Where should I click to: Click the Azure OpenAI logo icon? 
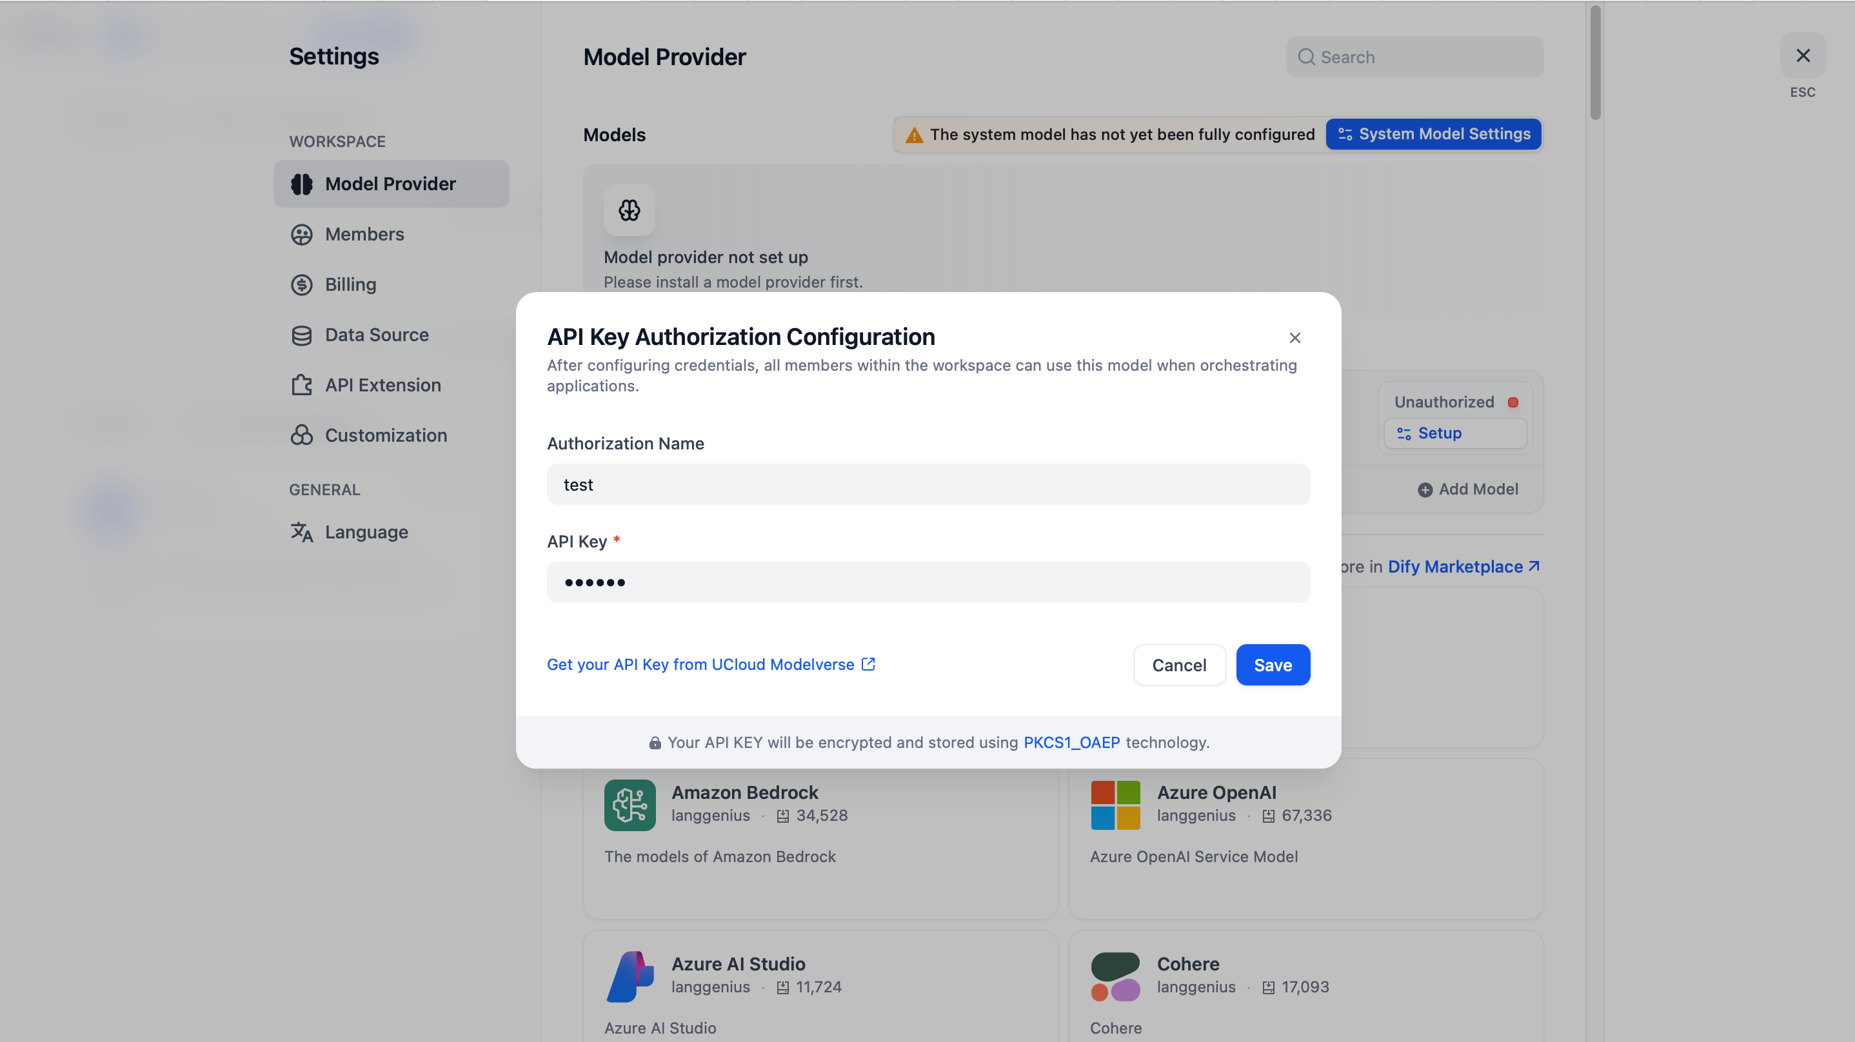pyautogui.click(x=1115, y=805)
